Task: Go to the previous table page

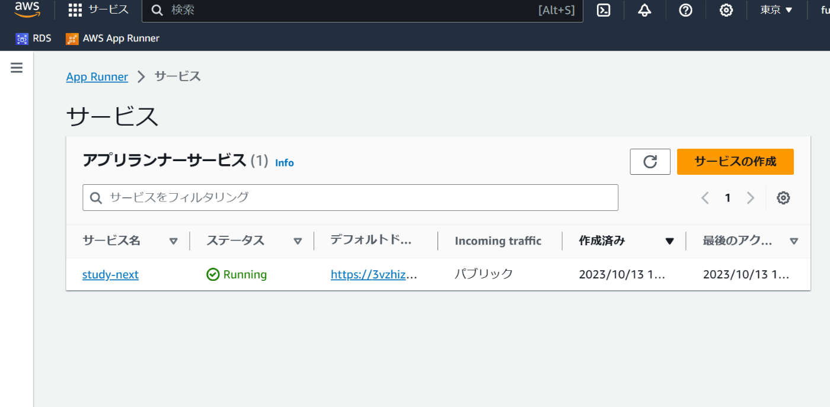Action: click(705, 198)
